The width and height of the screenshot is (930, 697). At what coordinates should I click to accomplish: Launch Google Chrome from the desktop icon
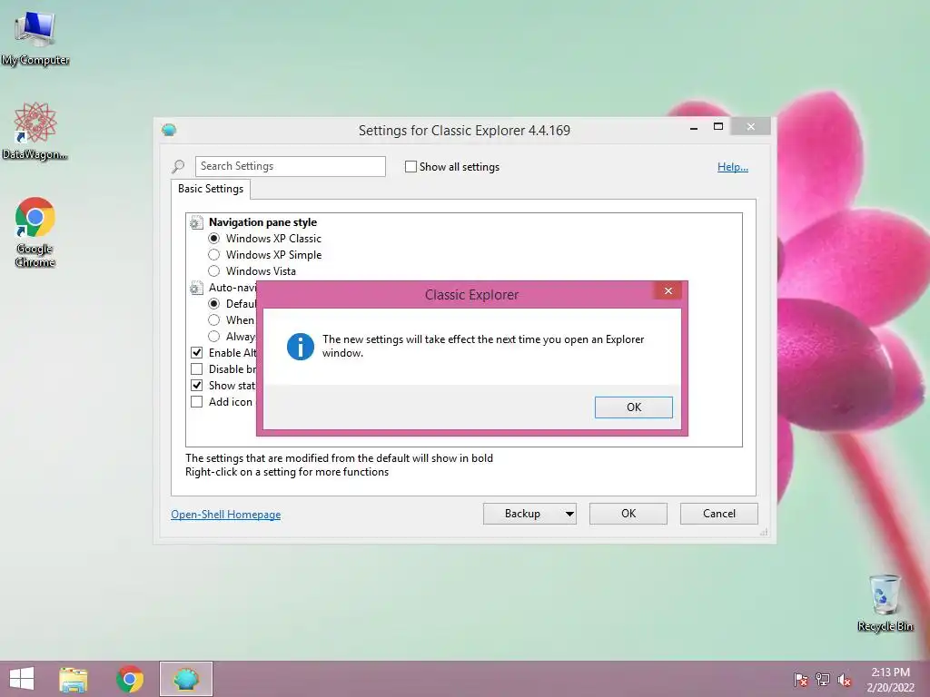pos(35,231)
